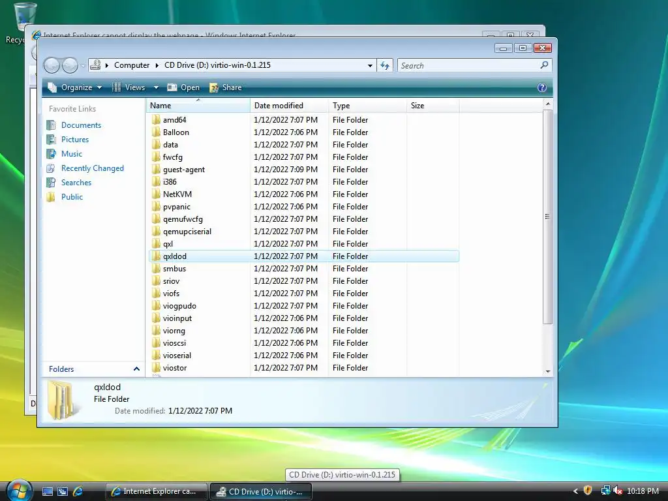Switch to Internet Explorer taskbar button
Screen dimensions: 668x501
pos(157,491)
